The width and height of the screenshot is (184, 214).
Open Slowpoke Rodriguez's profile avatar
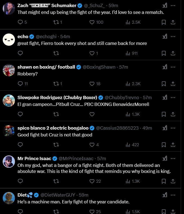9,101
